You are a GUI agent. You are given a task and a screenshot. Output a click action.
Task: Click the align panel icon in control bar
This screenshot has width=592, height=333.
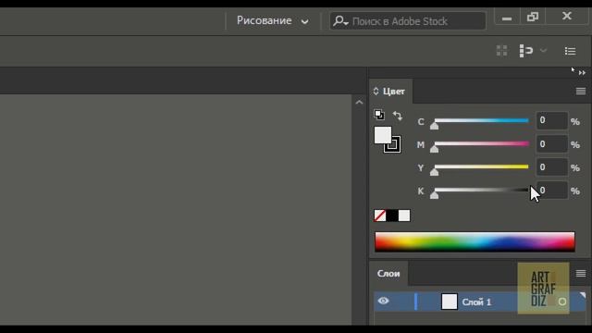coord(526,51)
